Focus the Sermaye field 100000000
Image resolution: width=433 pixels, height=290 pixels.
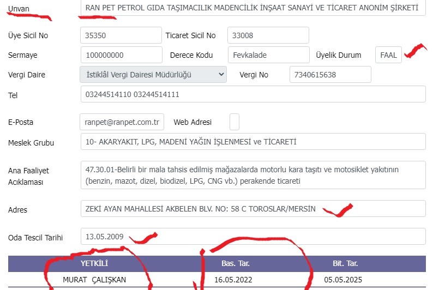[x=122, y=55]
